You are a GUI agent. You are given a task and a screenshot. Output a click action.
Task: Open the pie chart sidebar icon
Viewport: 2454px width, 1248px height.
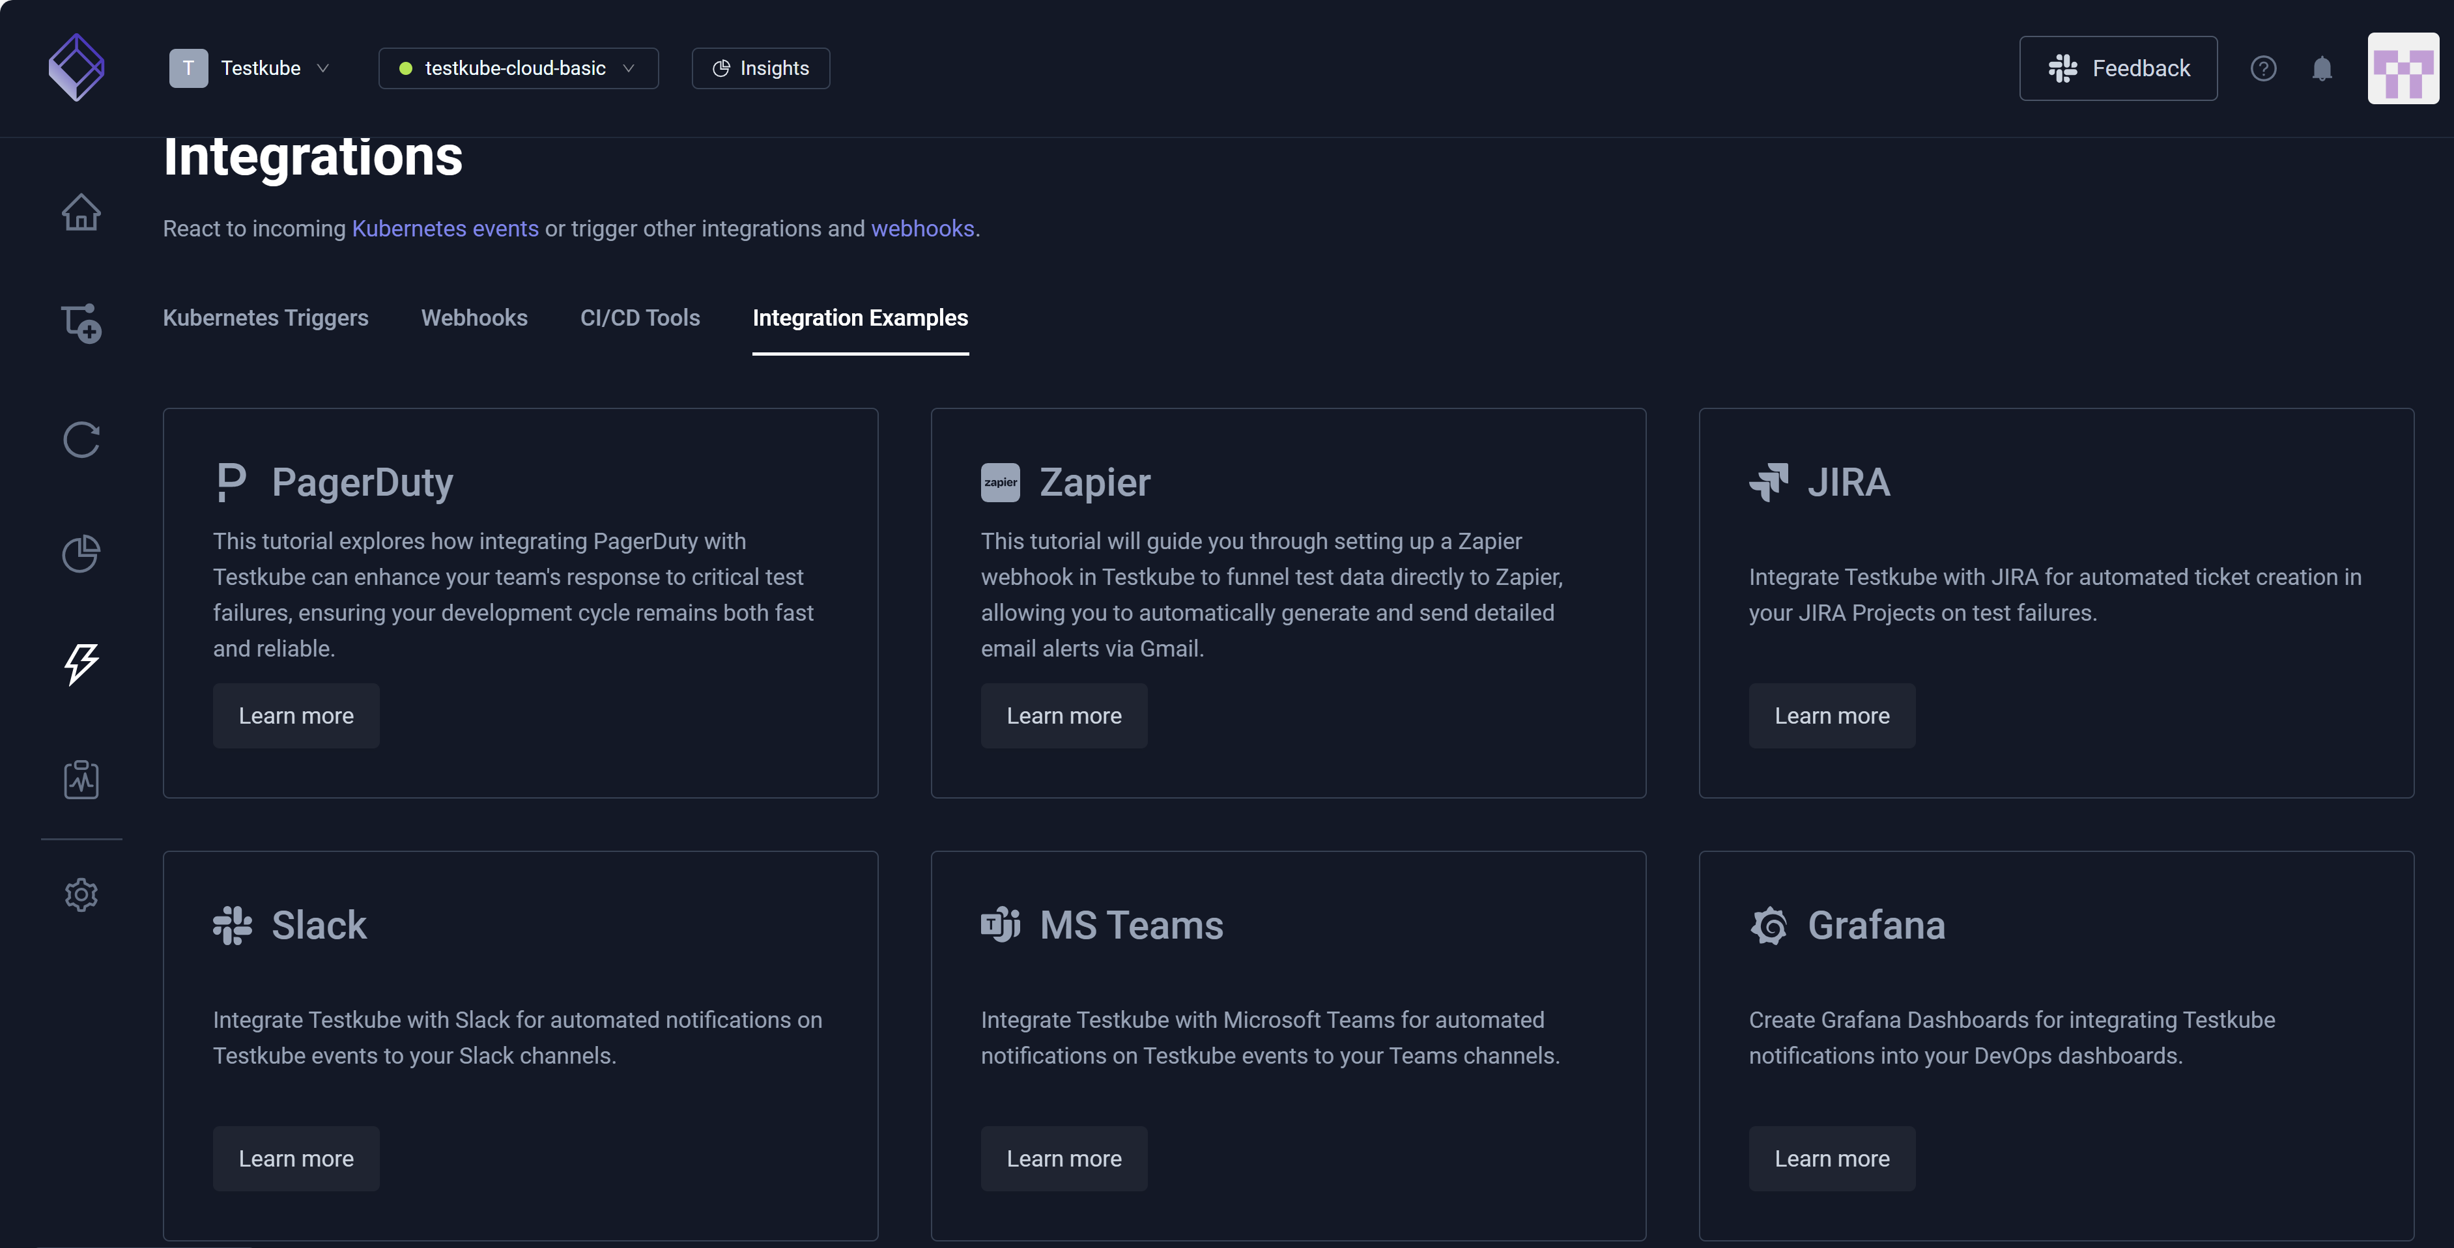(81, 554)
